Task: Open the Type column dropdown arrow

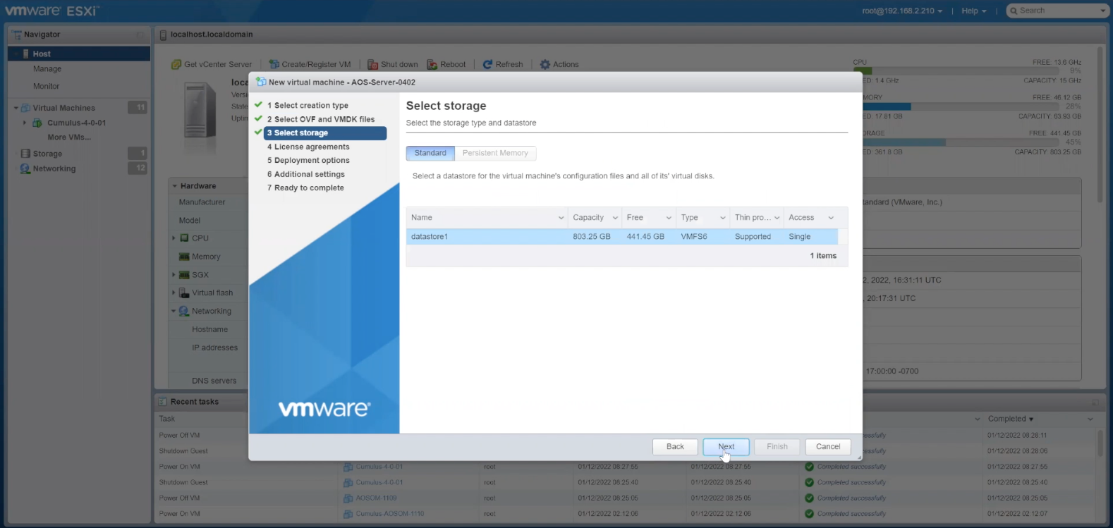Action: 722,218
